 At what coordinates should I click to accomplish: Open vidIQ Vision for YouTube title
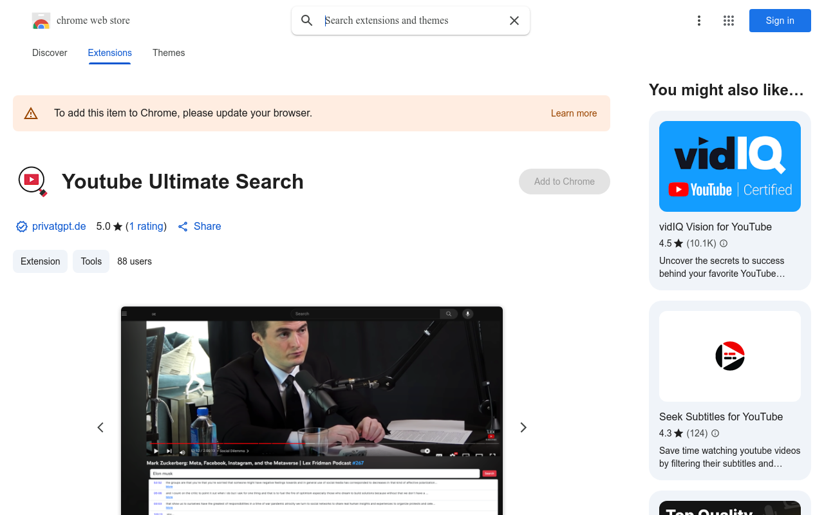point(715,227)
